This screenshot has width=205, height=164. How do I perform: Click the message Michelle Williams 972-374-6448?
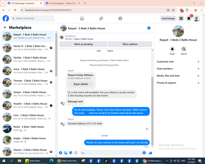pyautogui.click(x=85, y=123)
